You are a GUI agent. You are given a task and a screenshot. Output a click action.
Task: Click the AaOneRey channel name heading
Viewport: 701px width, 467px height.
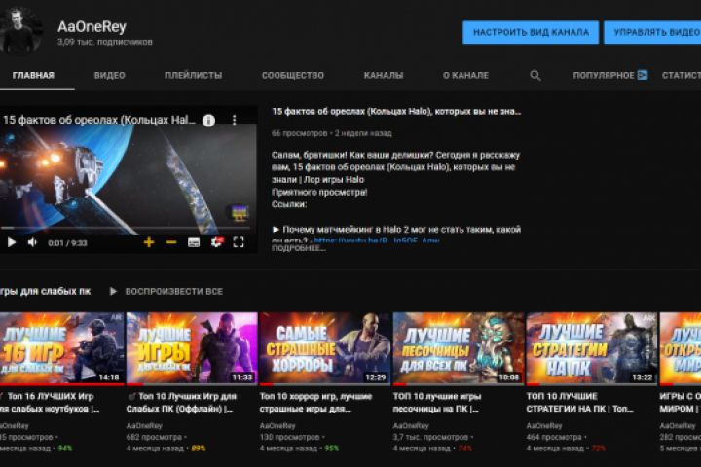point(92,27)
